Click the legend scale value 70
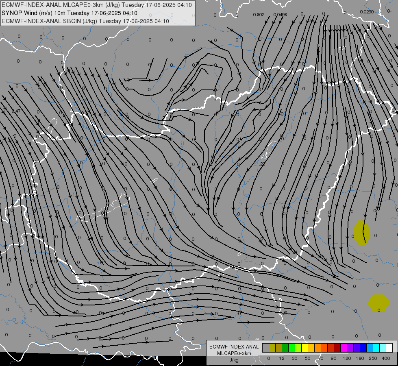Screen dimensions: 398x366 321,358
